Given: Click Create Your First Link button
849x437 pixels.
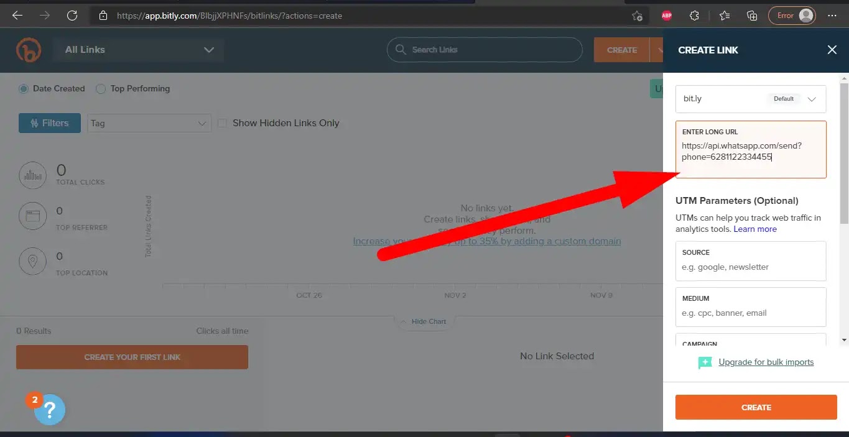Looking at the screenshot, I should pyautogui.click(x=132, y=357).
